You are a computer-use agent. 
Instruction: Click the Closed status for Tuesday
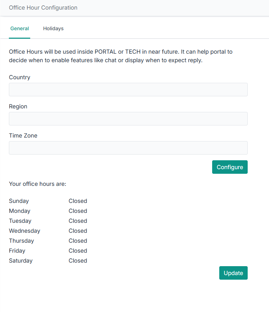pos(78,221)
